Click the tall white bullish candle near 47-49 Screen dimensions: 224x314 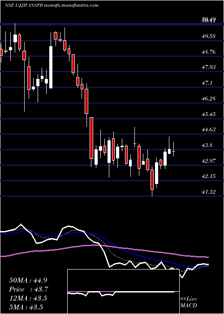[x=51, y=67]
